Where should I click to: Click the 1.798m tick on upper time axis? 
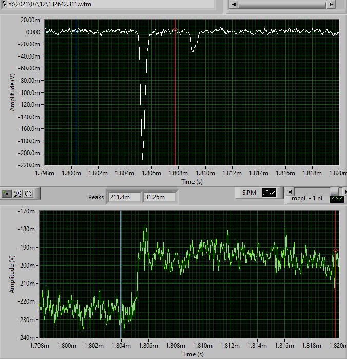click(x=45, y=173)
